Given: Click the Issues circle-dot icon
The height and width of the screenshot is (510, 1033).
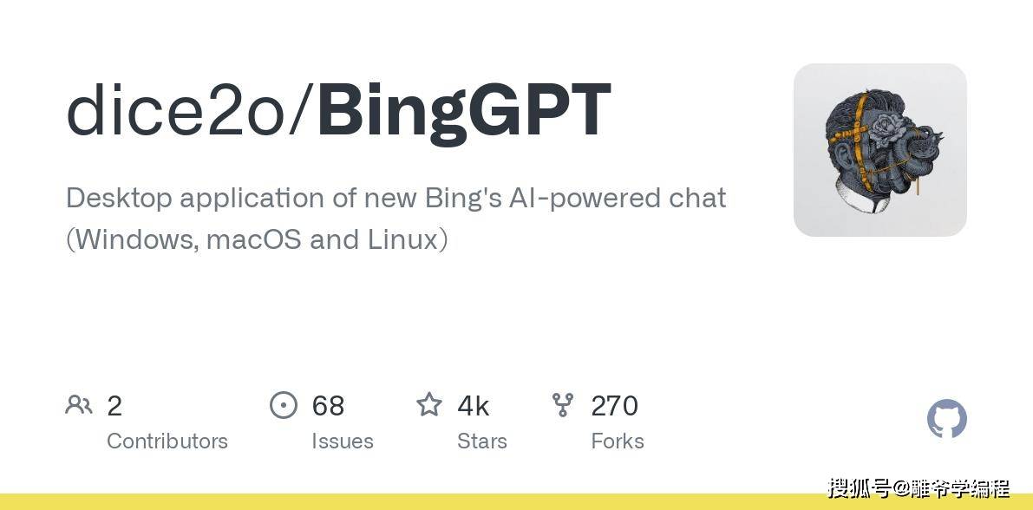Looking at the screenshot, I should (284, 404).
